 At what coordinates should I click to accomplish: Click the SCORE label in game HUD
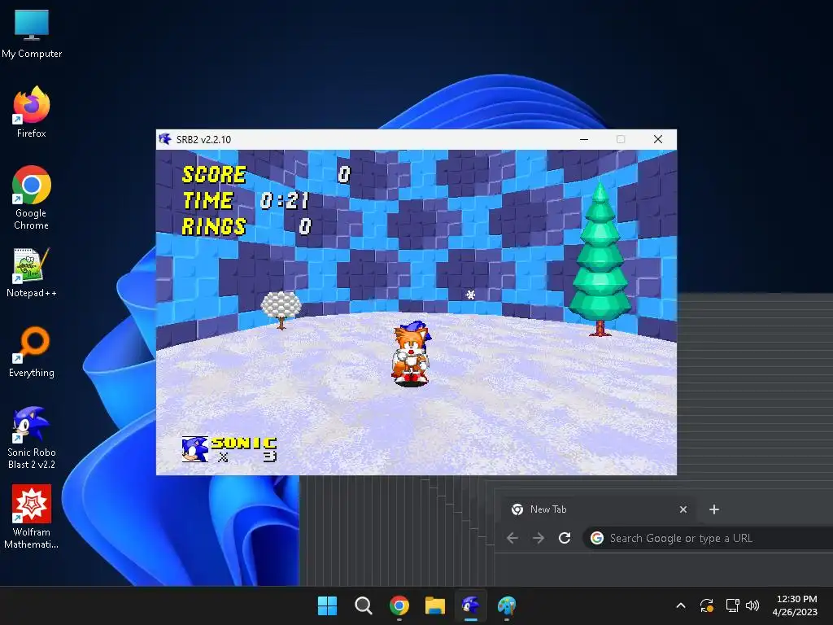[214, 174]
